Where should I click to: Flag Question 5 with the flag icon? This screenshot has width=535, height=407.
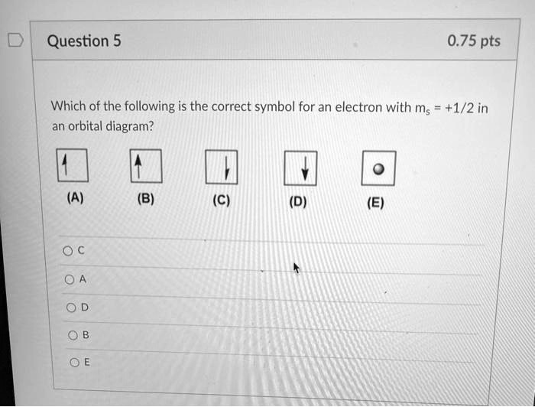pos(16,41)
